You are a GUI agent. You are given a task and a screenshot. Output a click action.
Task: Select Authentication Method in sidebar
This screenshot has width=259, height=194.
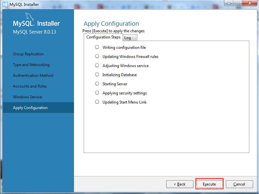coord(33,76)
